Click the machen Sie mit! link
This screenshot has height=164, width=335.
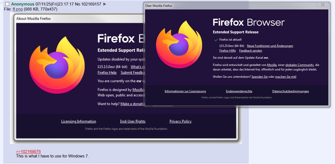click(x=286, y=77)
